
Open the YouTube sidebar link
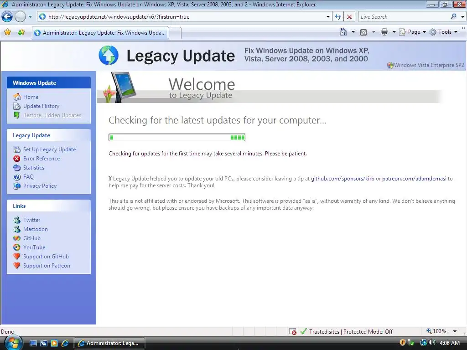tap(34, 247)
